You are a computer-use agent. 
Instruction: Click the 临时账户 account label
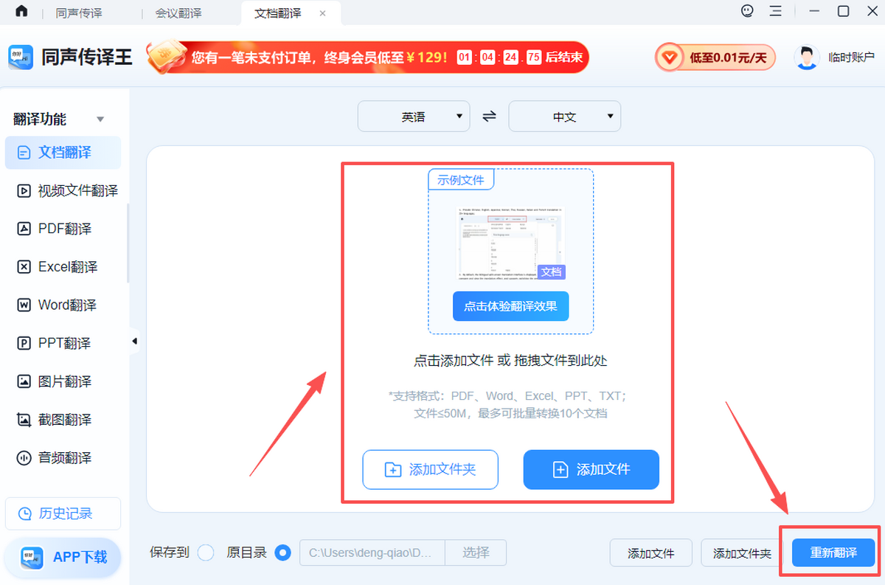coord(851,58)
